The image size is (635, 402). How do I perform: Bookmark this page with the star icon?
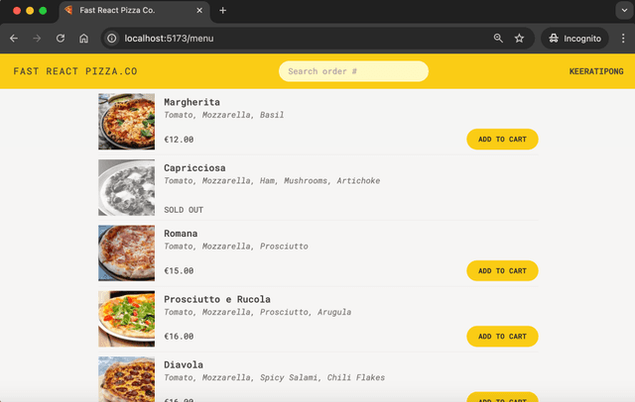[519, 39]
